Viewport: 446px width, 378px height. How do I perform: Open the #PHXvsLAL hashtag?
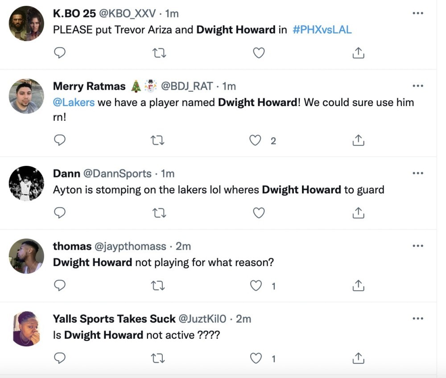point(322,30)
